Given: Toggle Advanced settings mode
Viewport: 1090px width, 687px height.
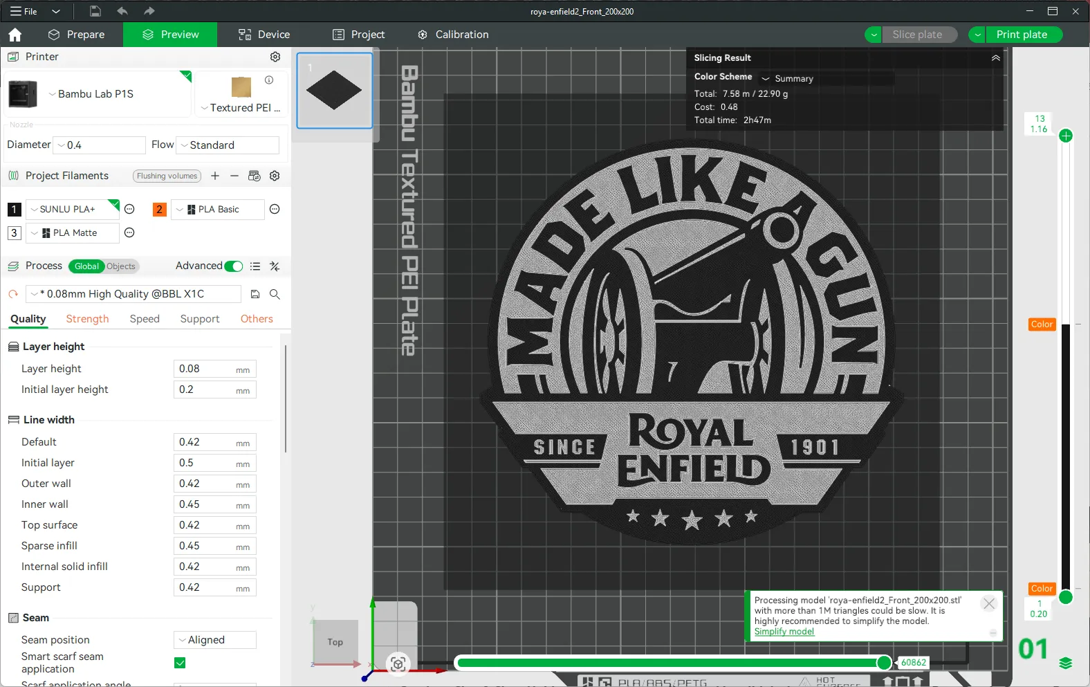Looking at the screenshot, I should (234, 266).
